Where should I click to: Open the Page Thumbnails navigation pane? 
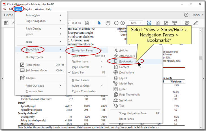coord(135,95)
